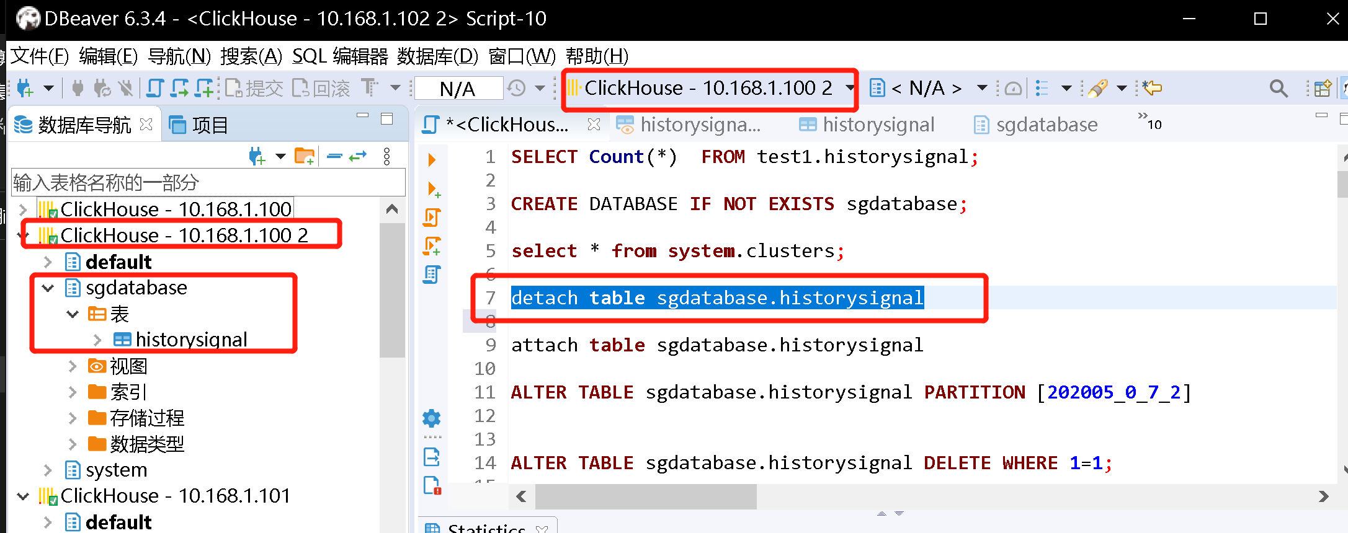The image size is (1348, 533).
Task: Switch to the sgdatabase editor tab
Action: tap(1047, 125)
